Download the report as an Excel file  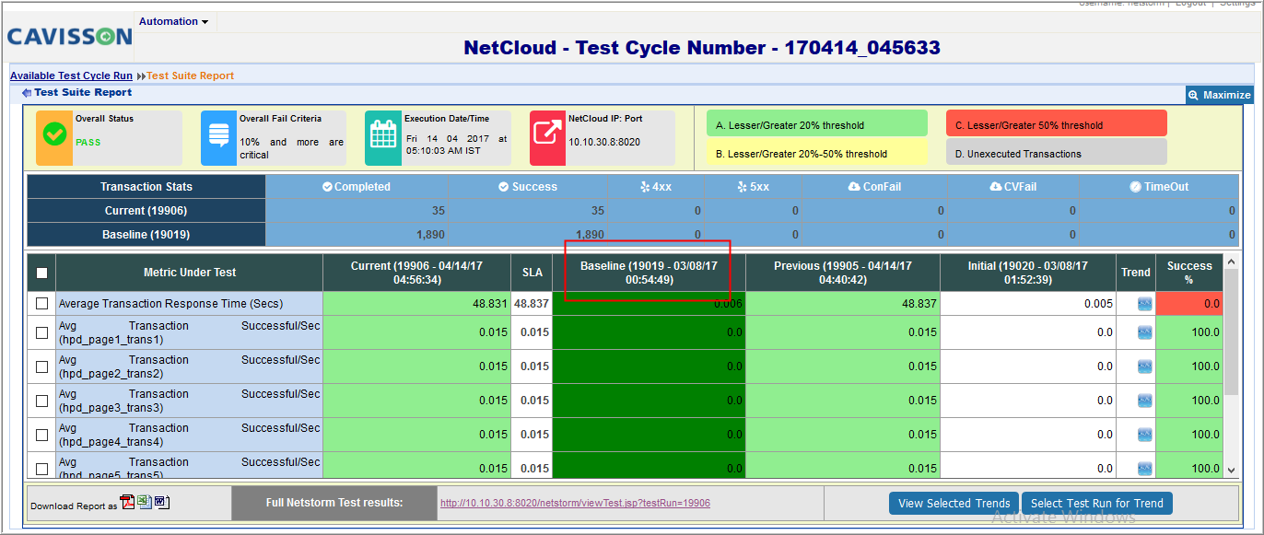144,502
